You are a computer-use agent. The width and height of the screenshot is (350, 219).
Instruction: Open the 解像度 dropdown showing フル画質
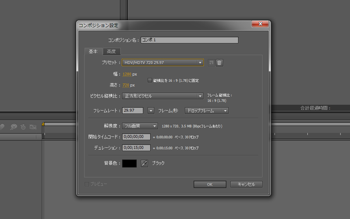pos(140,126)
